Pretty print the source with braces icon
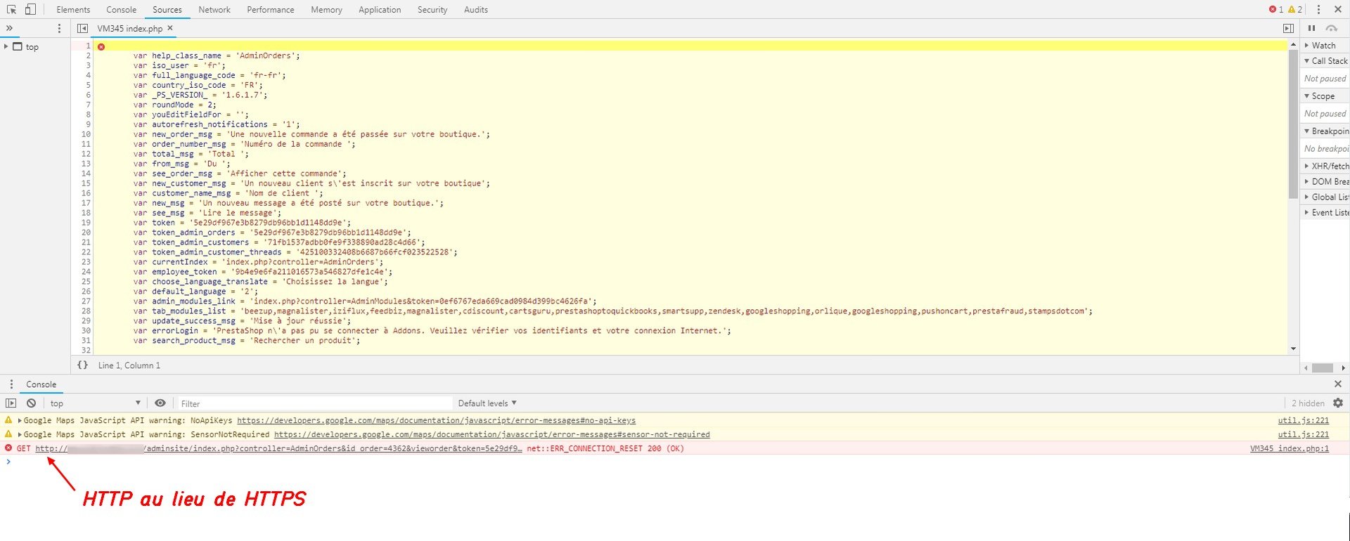The width and height of the screenshot is (1350, 541). point(82,365)
